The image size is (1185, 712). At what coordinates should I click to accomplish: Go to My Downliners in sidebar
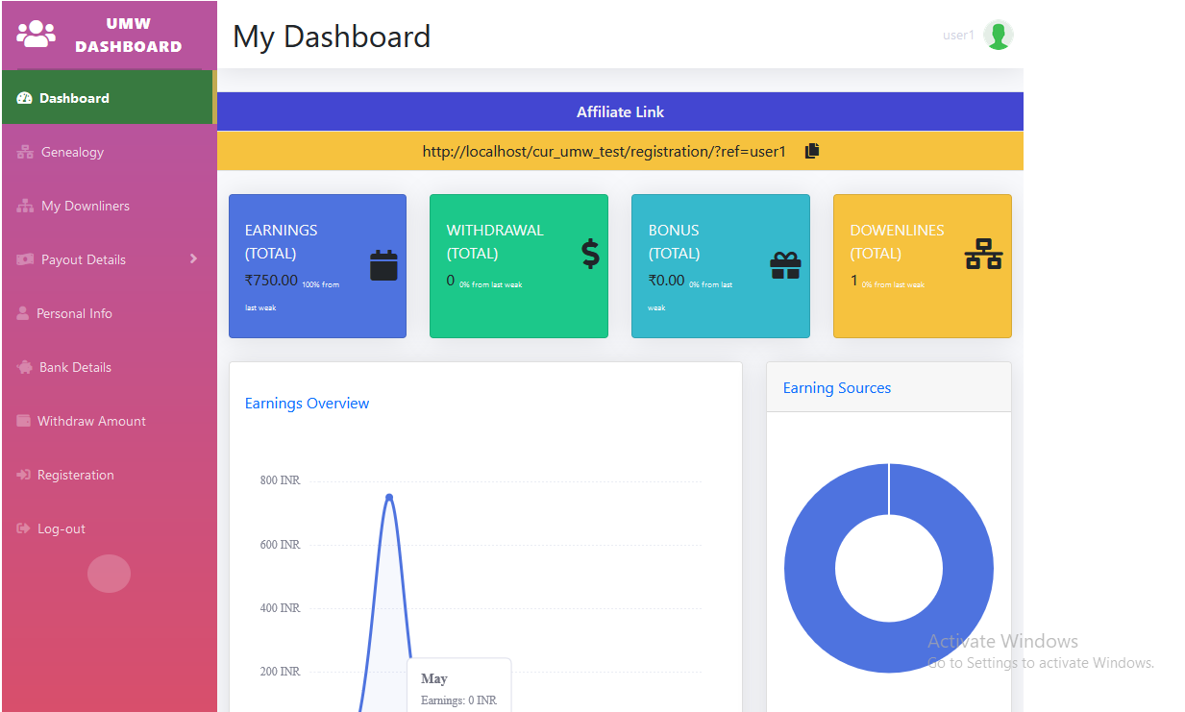85,206
